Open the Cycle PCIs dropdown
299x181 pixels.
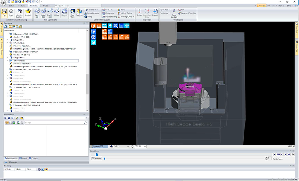tap(165, 10)
